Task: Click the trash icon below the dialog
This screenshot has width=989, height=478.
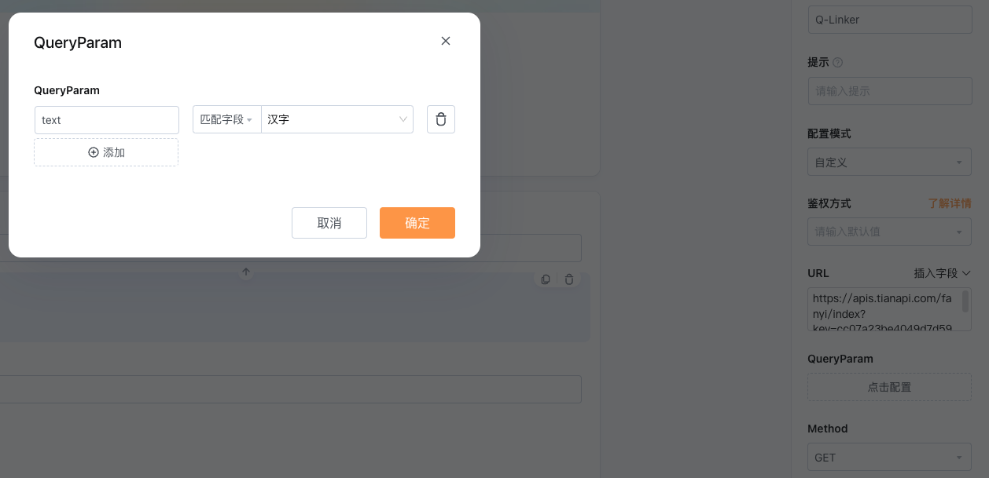Action: point(569,279)
